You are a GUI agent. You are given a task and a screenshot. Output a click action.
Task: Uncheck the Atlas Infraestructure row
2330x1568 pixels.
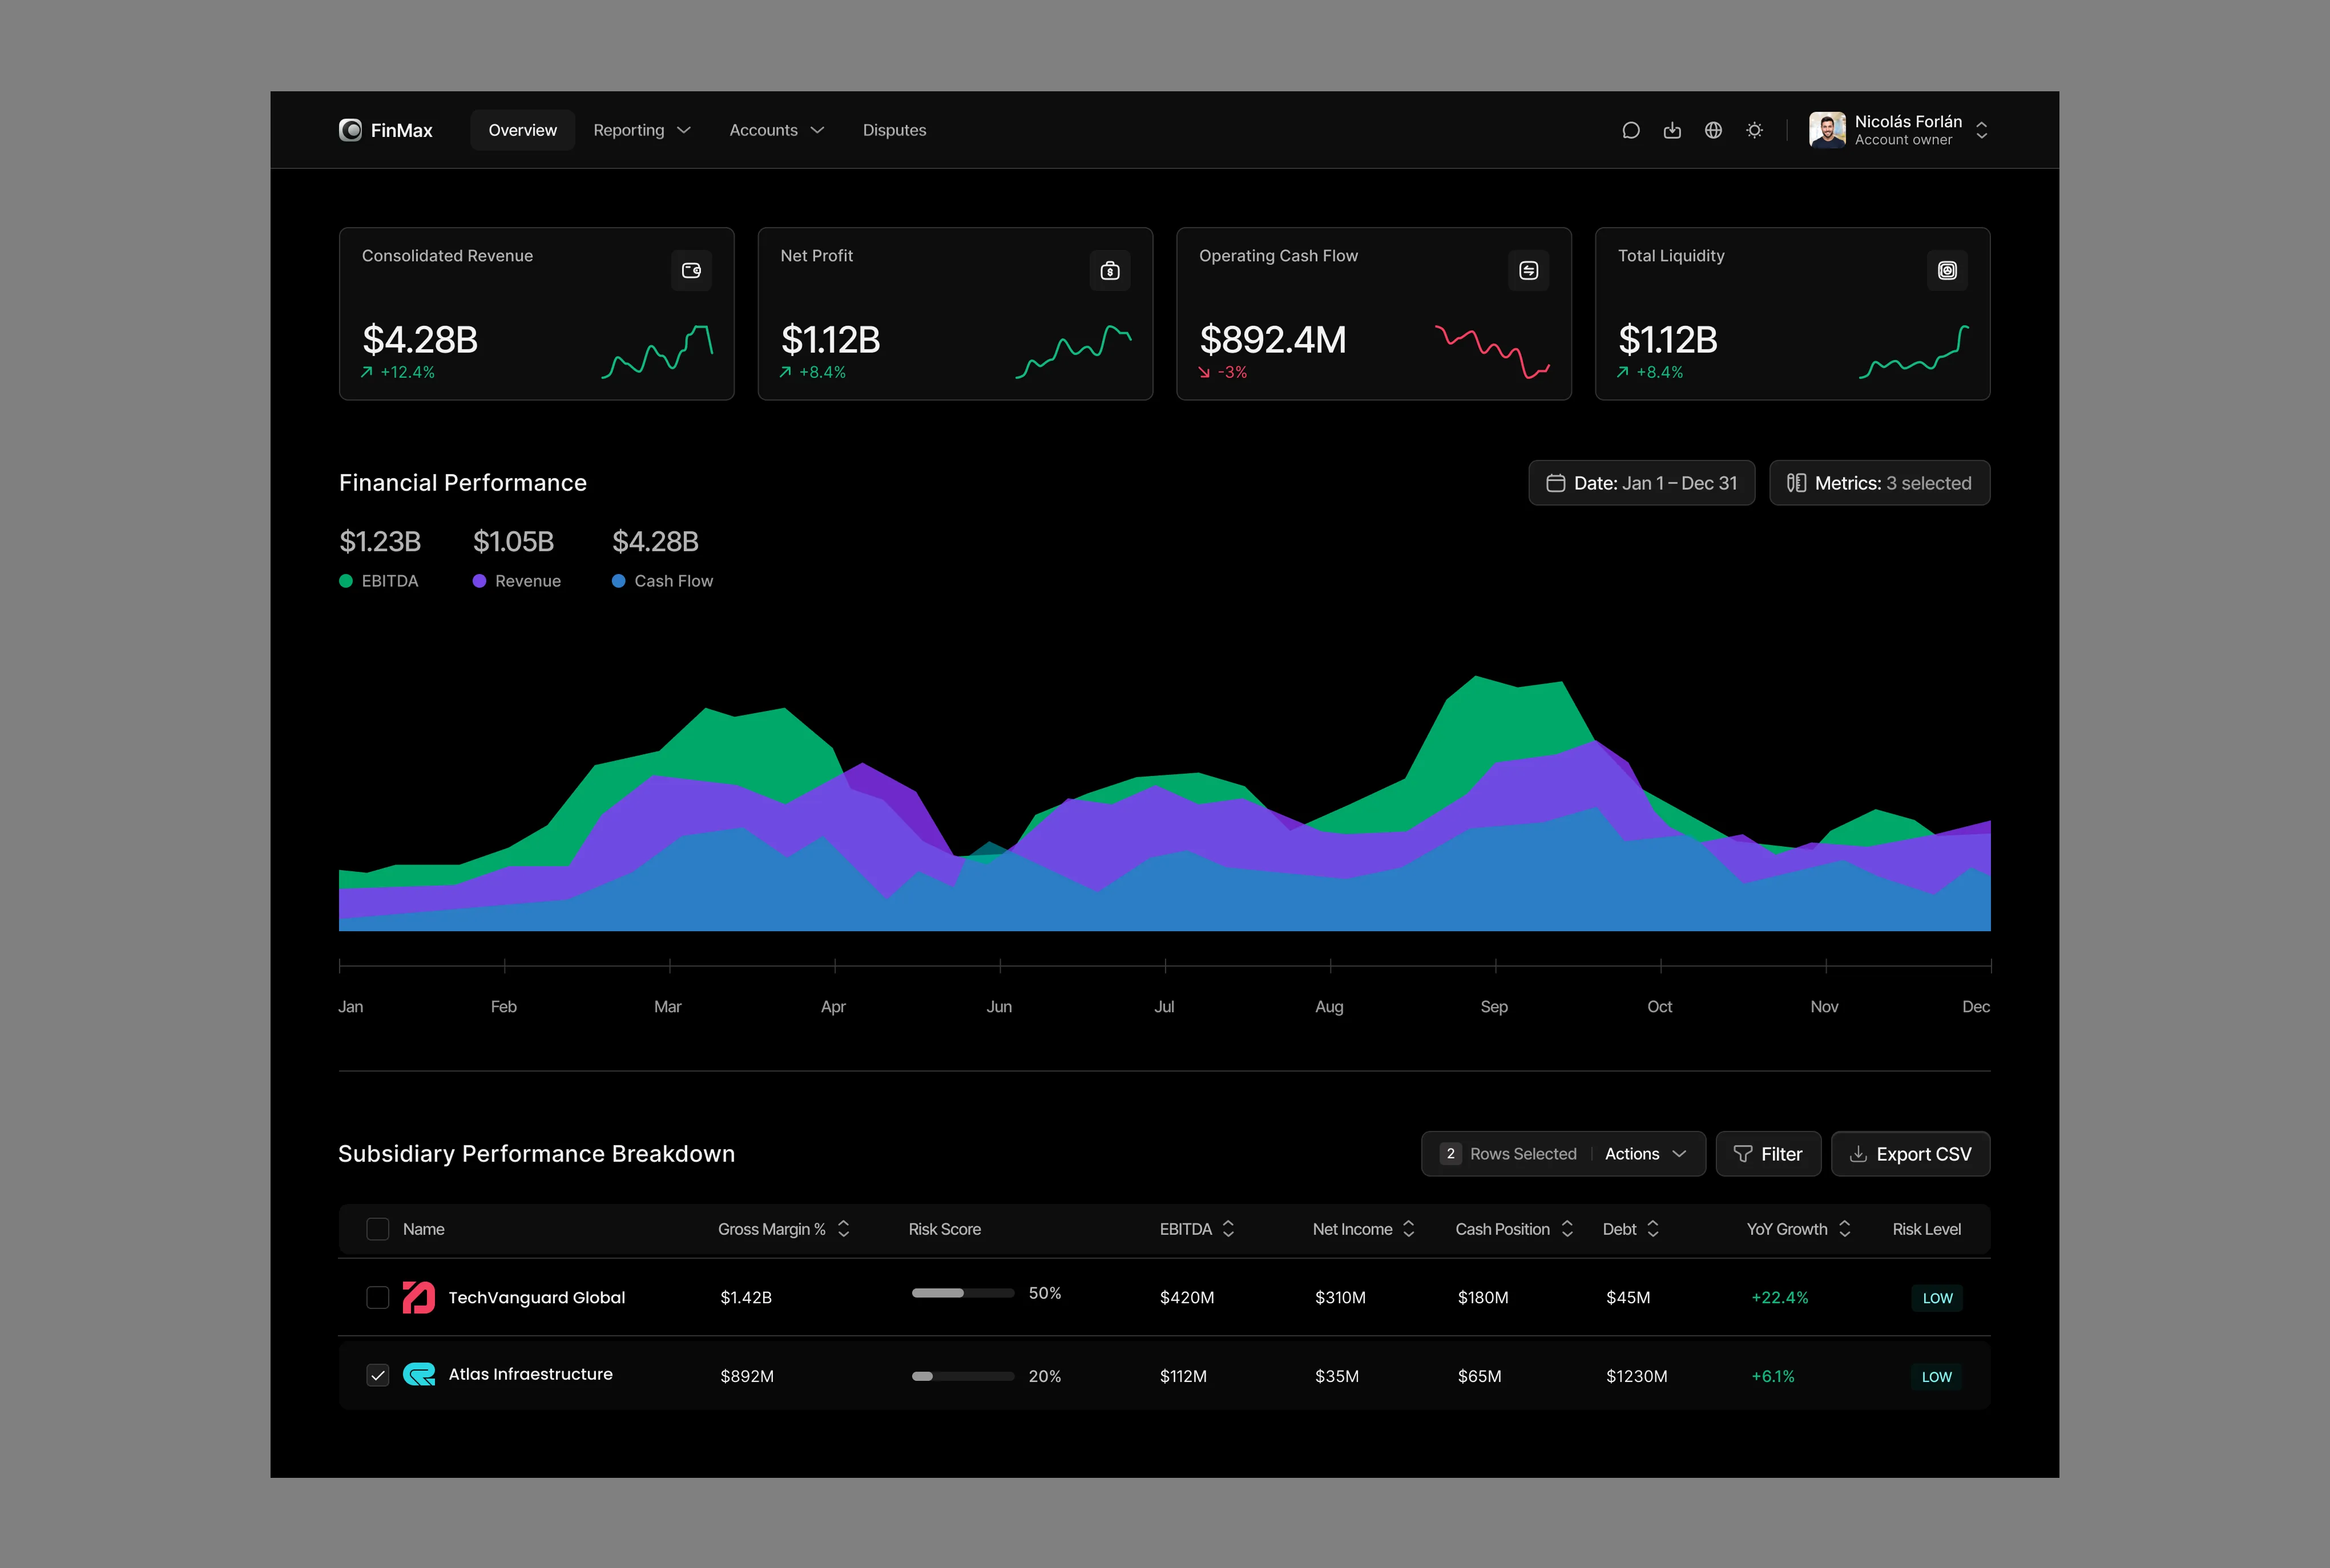tap(377, 1375)
